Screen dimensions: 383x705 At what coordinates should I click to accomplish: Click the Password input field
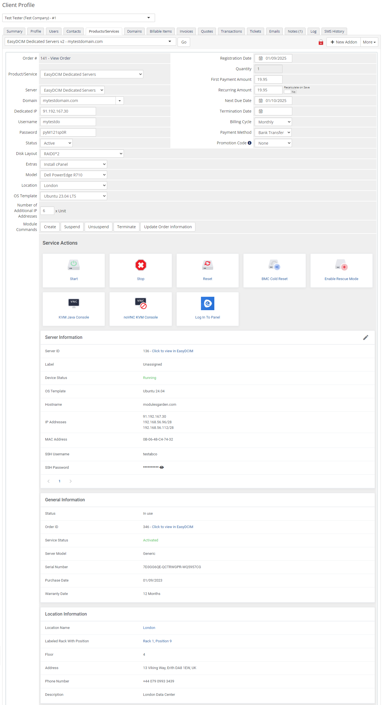point(68,132)
